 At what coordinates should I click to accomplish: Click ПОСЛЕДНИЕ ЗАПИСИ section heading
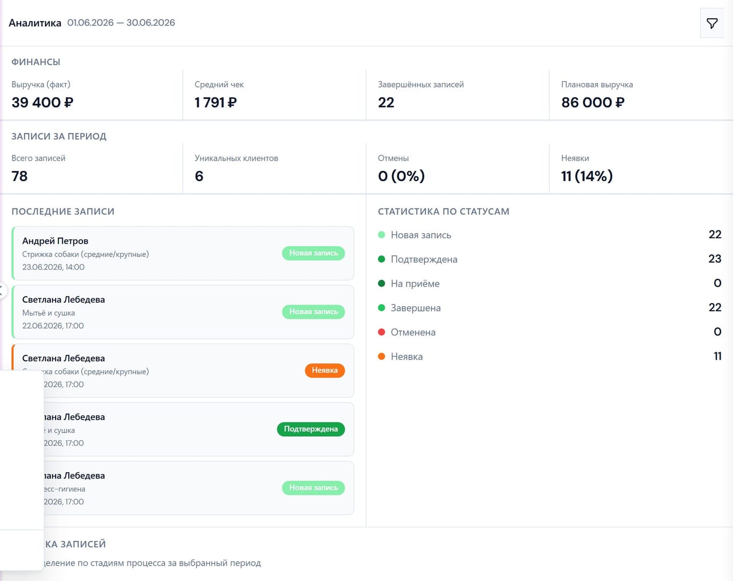tap(63, 211)
